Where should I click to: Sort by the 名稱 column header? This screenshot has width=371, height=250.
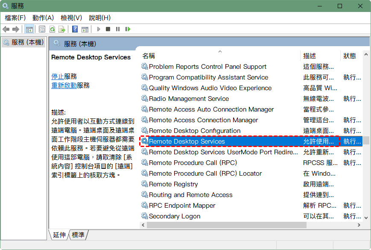(220, 56)
